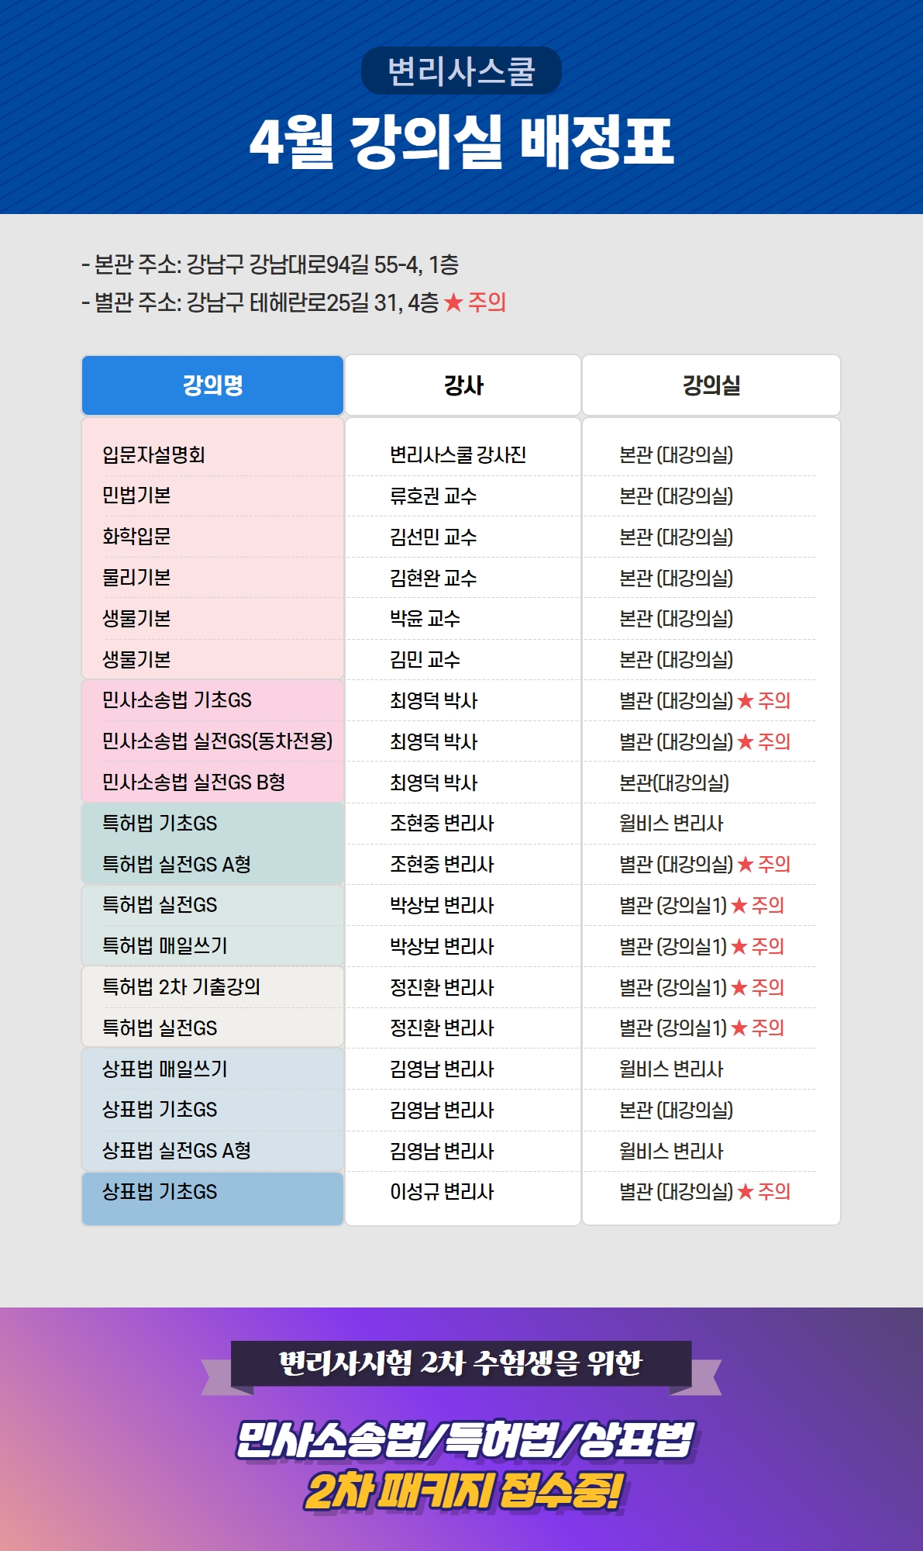The width and height of the screenshot is (923, 1551).
Task: Click star icon in 민사소송법 기초GS row
Action: tap(746, 700)
